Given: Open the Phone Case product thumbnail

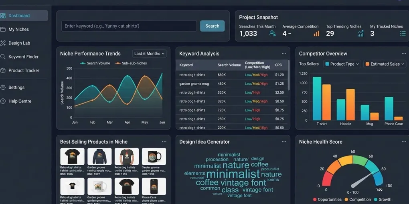Looking at the screenshot, I should coord(154,186).
